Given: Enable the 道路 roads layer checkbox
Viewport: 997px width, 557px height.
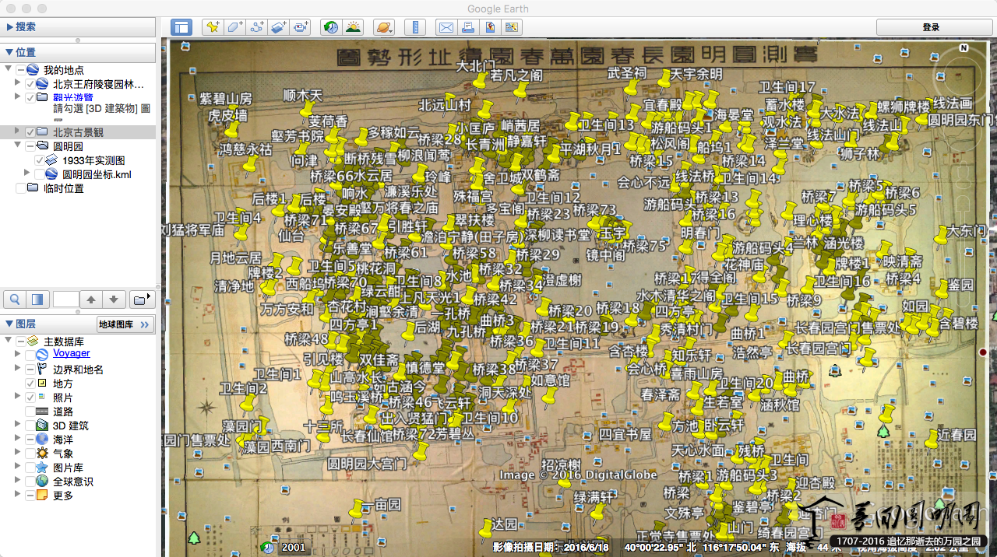Looking at the screenshot, I should click(x=31, y=412).
